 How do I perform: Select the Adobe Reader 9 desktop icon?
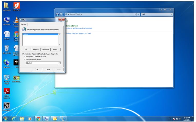pyautogui.click(x=7, y=91)
